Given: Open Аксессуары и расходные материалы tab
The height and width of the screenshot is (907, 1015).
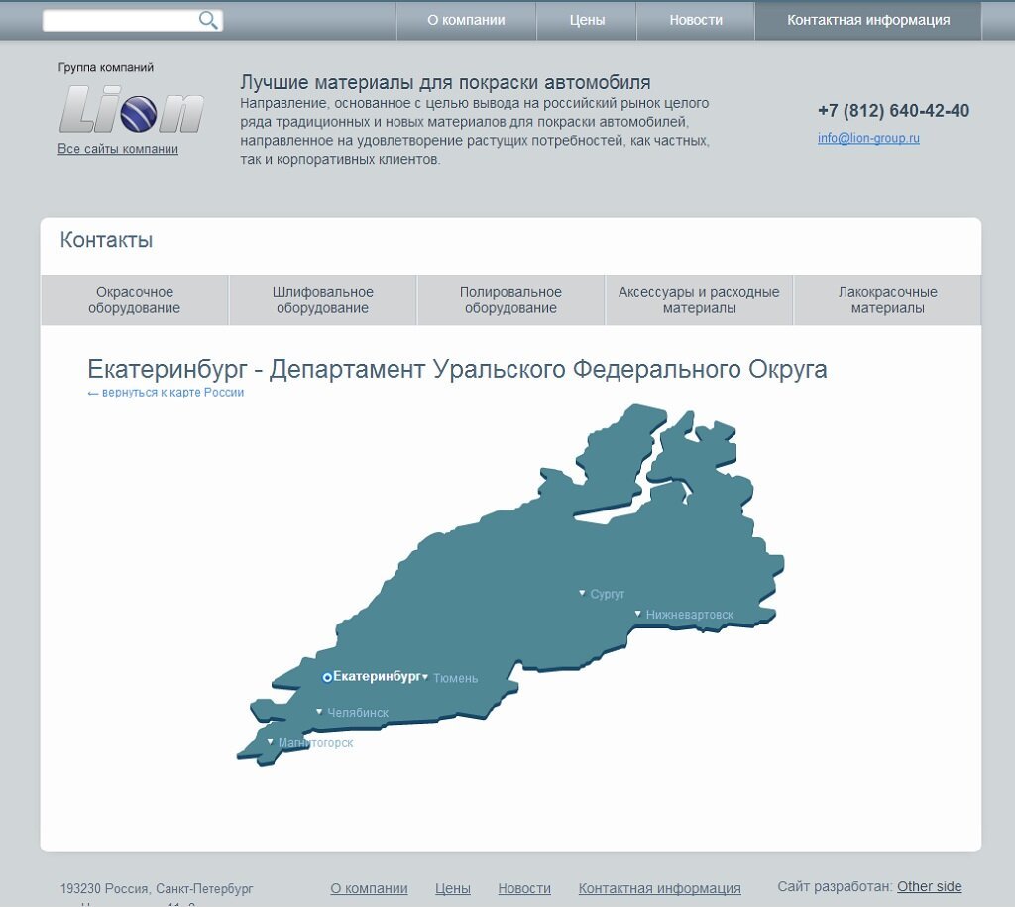Looking at the screenshot, I should pyautogui.click(x=699, y=300).
